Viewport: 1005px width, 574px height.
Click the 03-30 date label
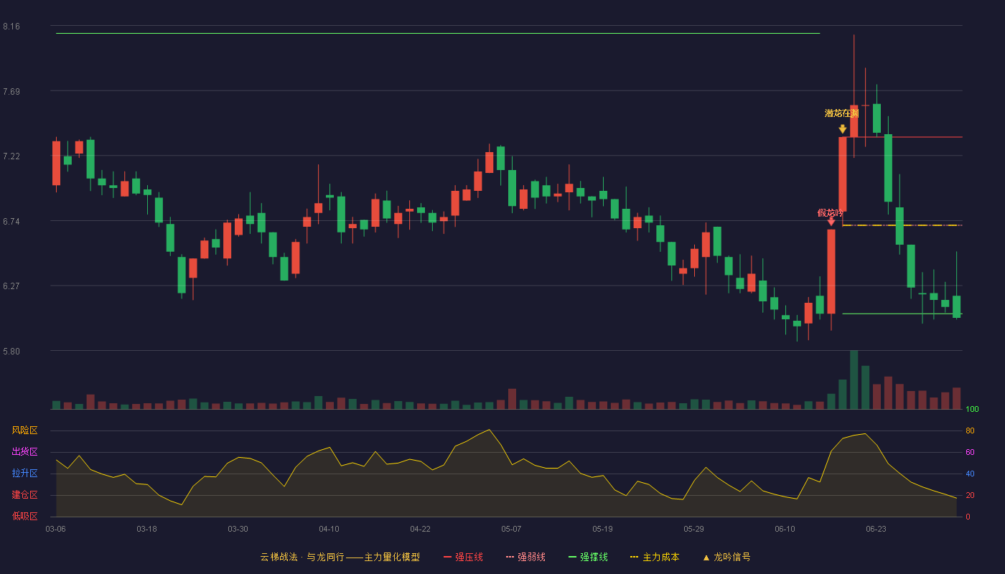[238, 529]
